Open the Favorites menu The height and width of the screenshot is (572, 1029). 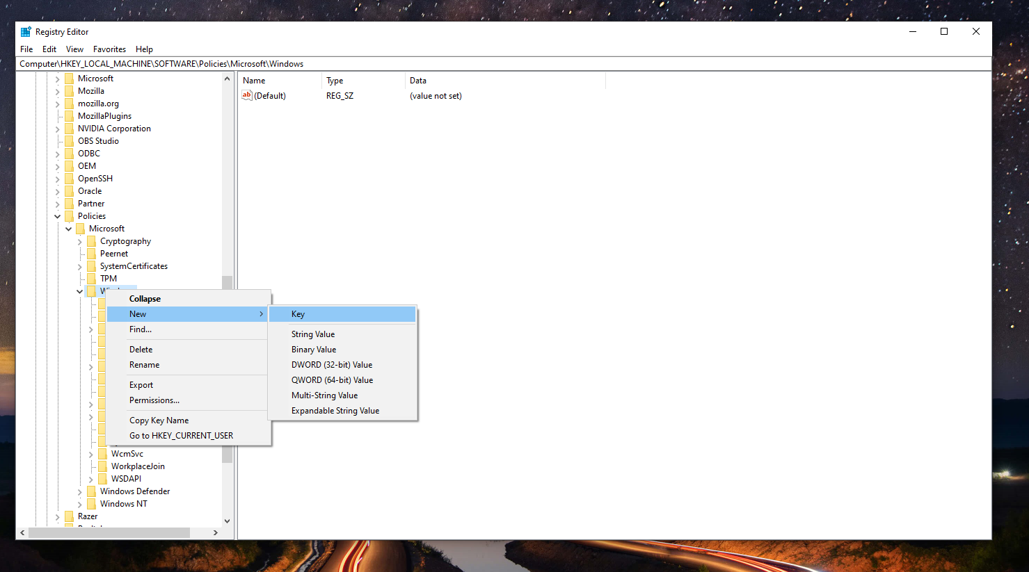(x=109, y=49)
